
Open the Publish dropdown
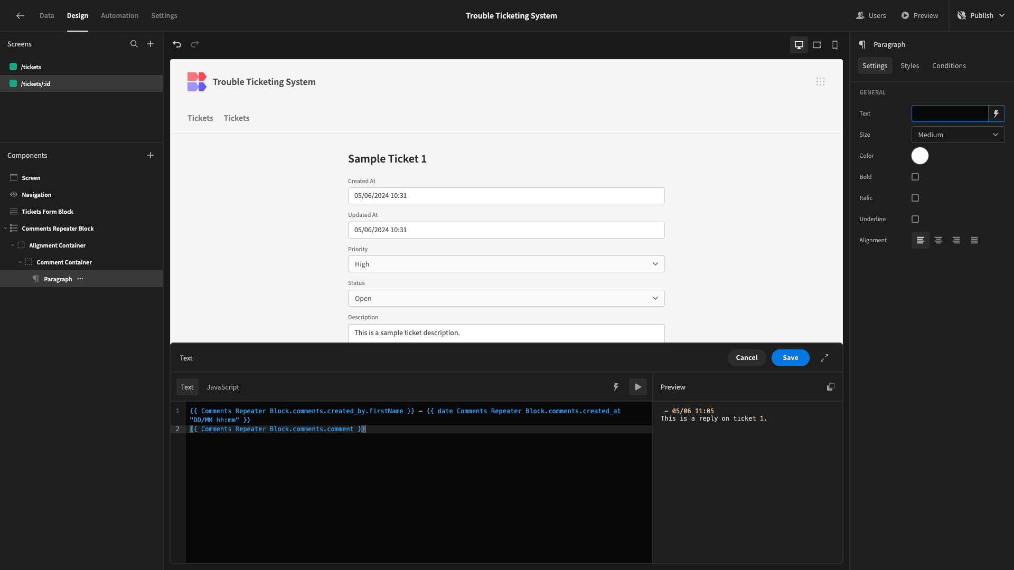point(981,16)
